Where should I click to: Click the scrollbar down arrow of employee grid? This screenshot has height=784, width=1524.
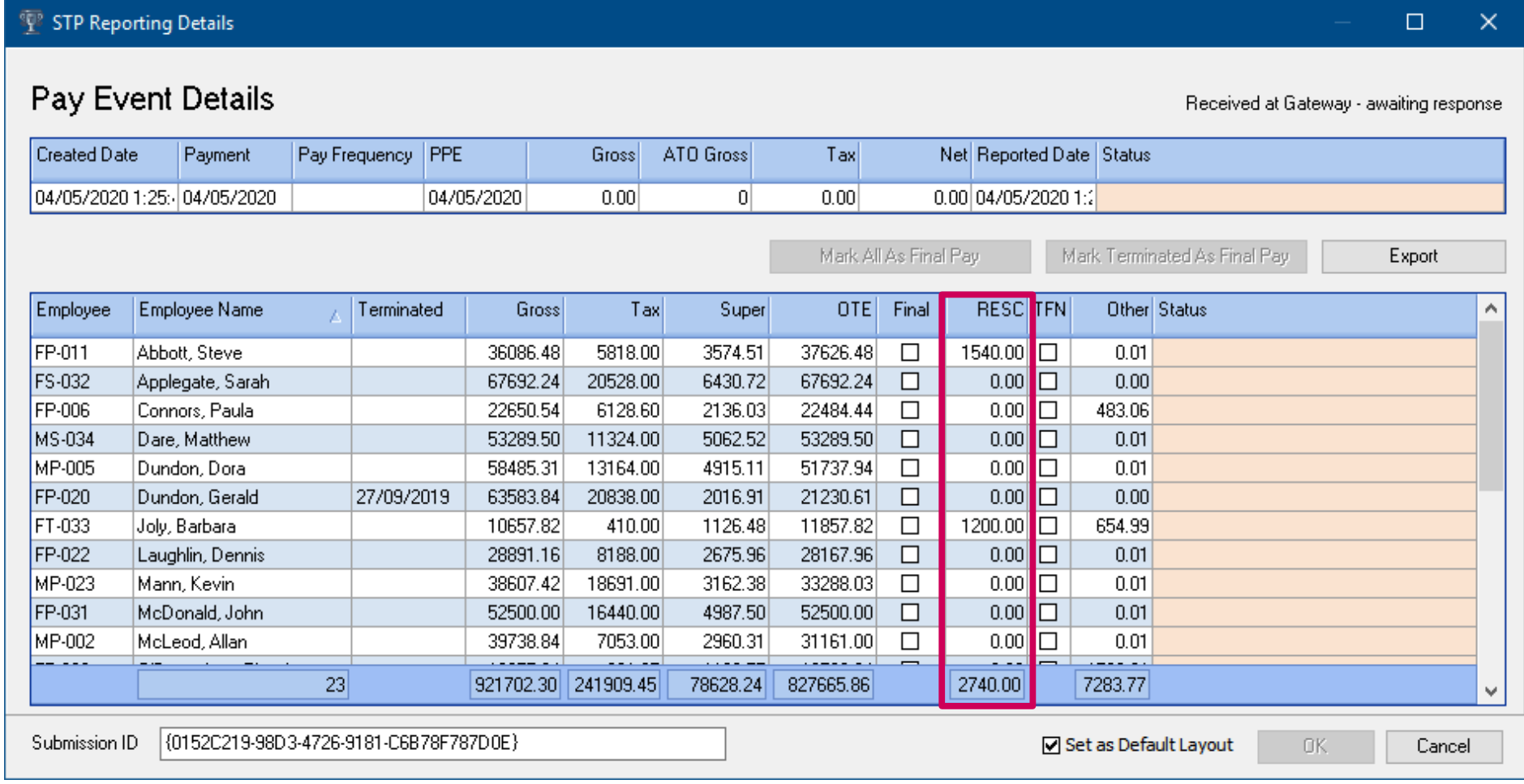tap(1491, 692)
